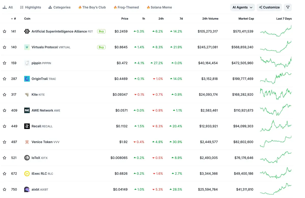Click the Recall coin logo
This screenshot has width=305, height=198.
27,126
